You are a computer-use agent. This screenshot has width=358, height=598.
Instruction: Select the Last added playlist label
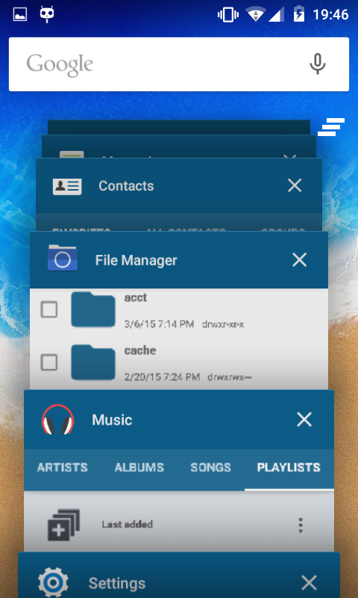127,525
